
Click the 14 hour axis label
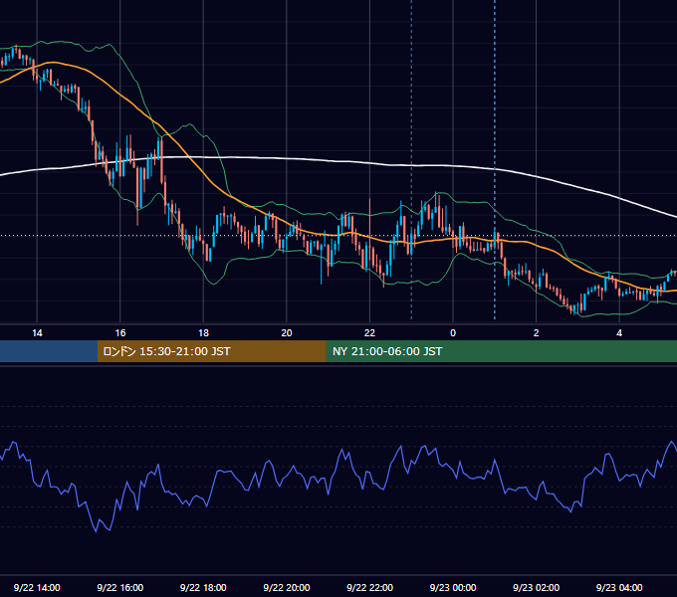37,333
